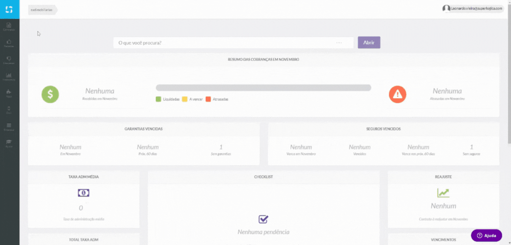Click 'Nenhuma Recebidas em Novembro'
This screenshot has height=245, width=511.
[100, 94]
